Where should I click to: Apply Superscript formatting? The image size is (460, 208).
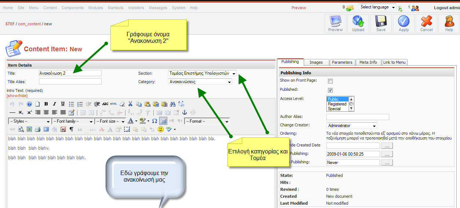point(29,112)
